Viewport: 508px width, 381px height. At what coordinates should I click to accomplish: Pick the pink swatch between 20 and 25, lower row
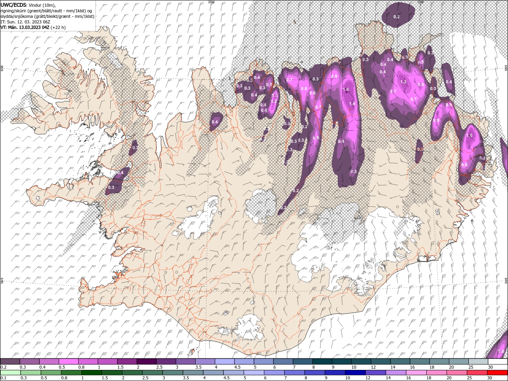pos(457,373)
